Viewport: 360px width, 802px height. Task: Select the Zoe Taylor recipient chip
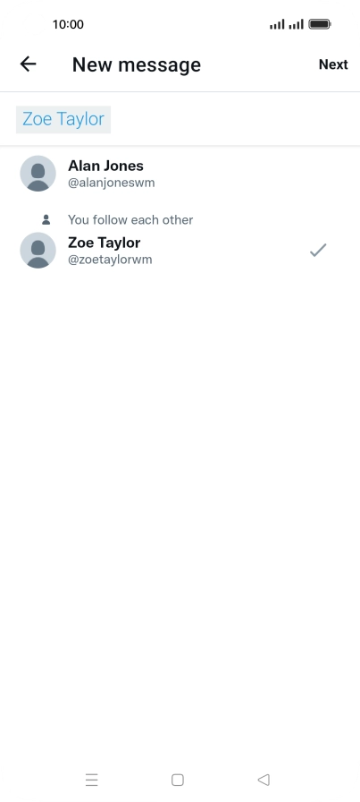point(63,119)
